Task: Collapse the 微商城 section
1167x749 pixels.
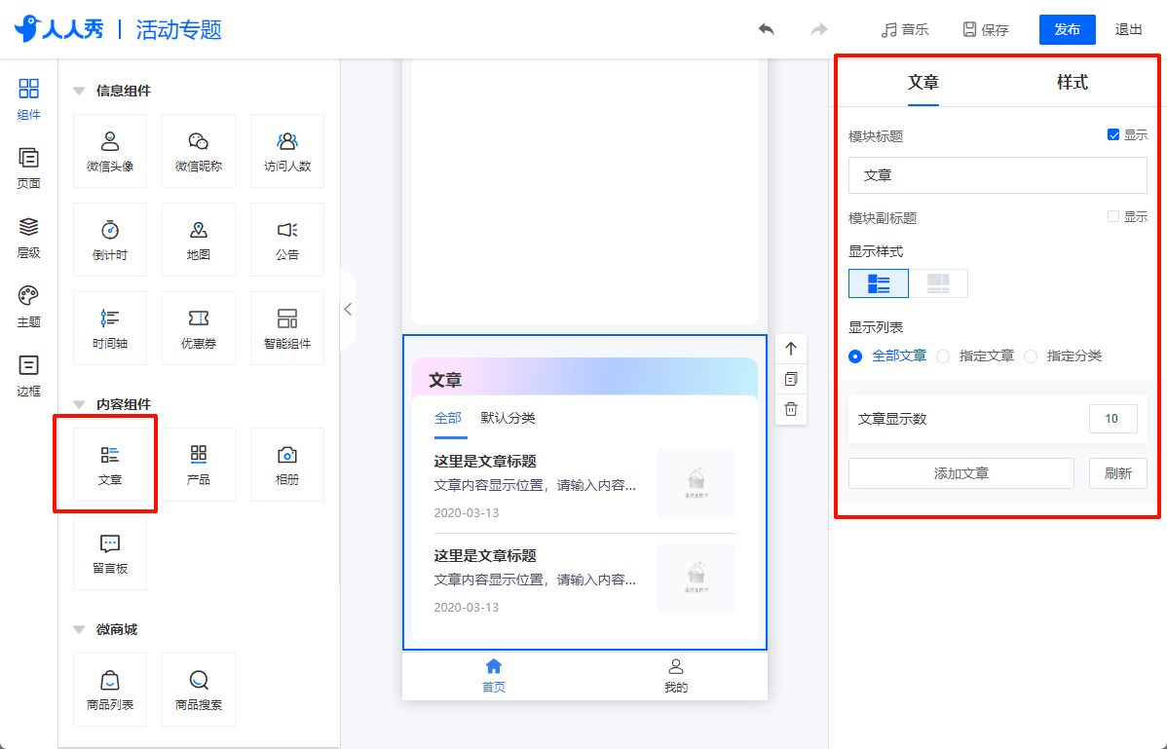Action: 79,630
